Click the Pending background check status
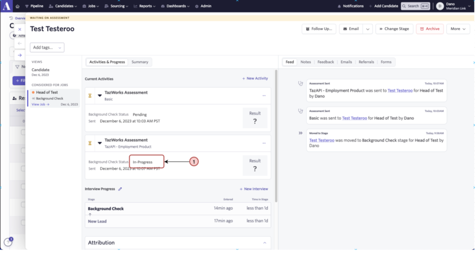The height and width of the screenshot is (253, 476). click(x=140, y=114)
